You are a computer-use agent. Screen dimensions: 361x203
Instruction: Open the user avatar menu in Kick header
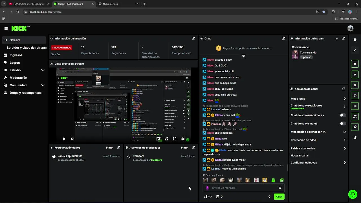click(x=351, y=28)
